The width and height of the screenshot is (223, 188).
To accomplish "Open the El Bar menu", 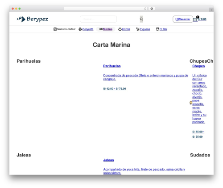I will pyautogui.click(x=163, y=29).
